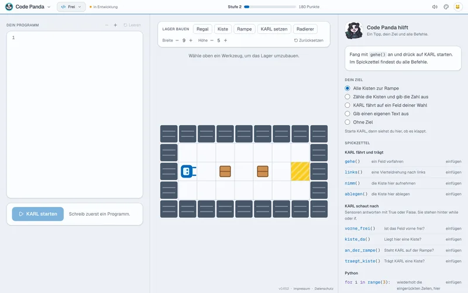Open the user avatar icon in the header
Screen dimensions: 468x293
coord(457,7)
